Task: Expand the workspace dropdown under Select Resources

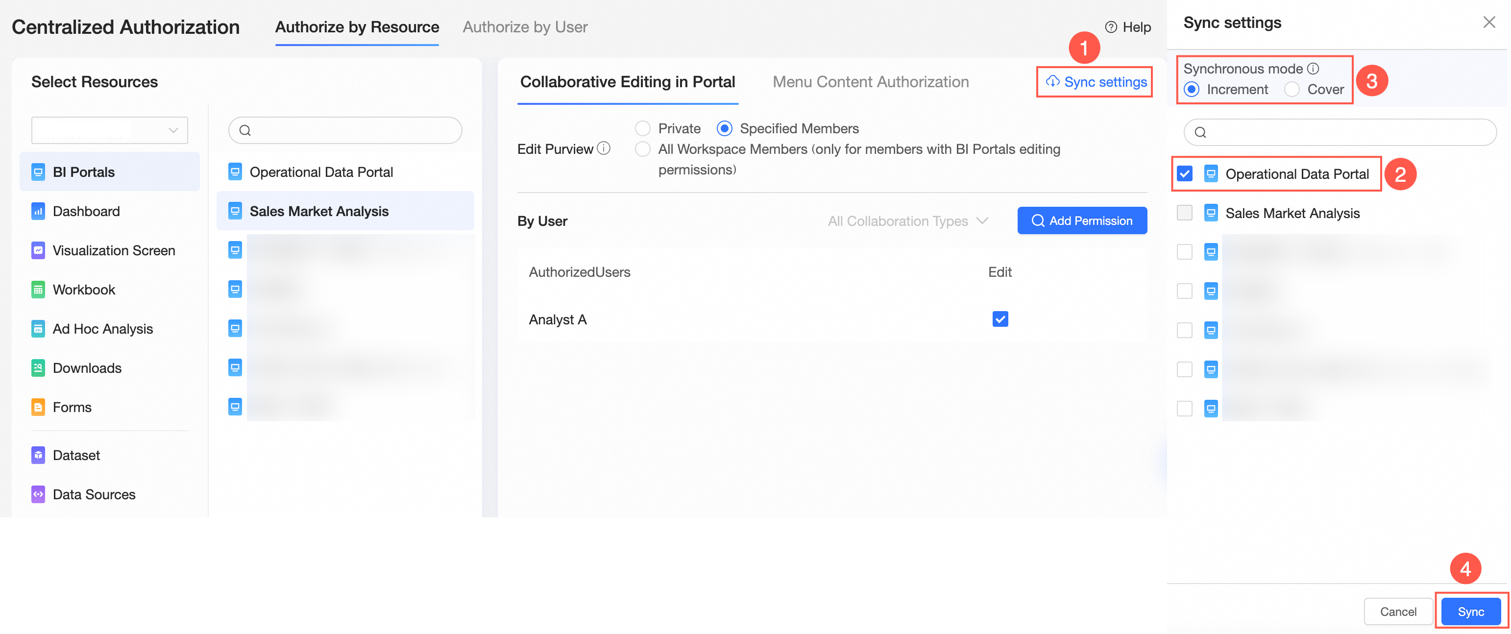Action: [110, 130]
